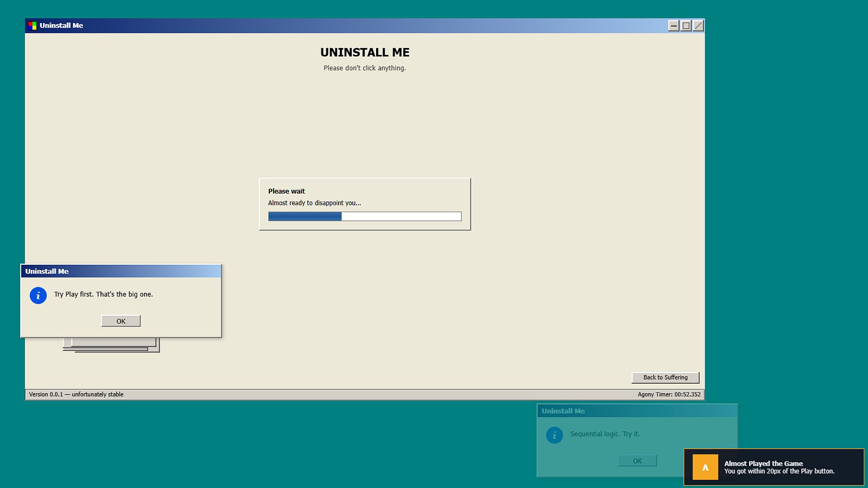Click title bar of faded Sequential logic dialog
Image resolution: width=868 pixels, height=488 pixels.
(x=637, y=411)
